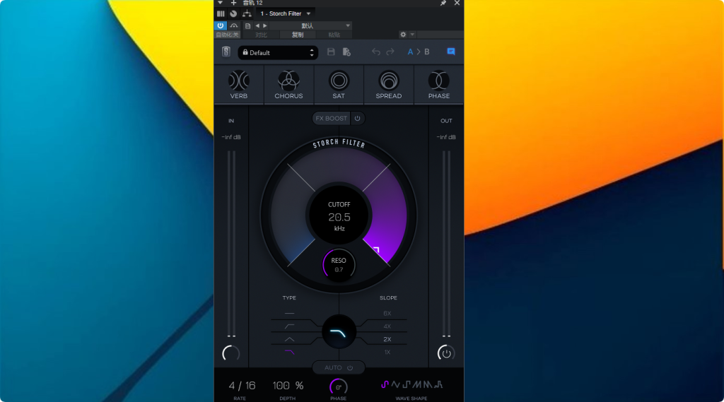Click the save preset as new icon
This screenshot has width=724, height=402.
coord(346,52)
